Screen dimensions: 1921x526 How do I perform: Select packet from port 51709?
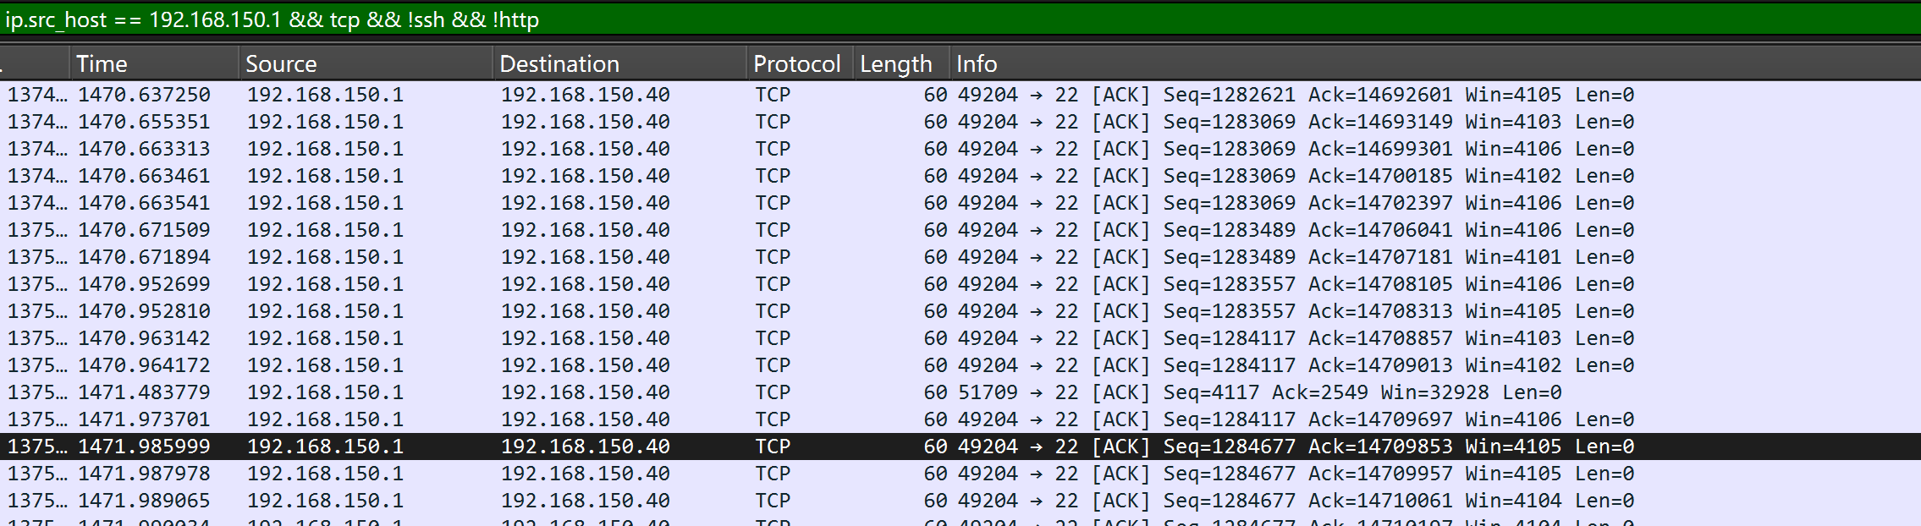(960, 392)
